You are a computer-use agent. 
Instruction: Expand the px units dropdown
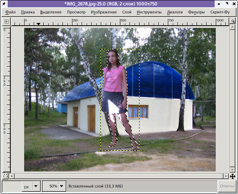[x=36, y=186]
